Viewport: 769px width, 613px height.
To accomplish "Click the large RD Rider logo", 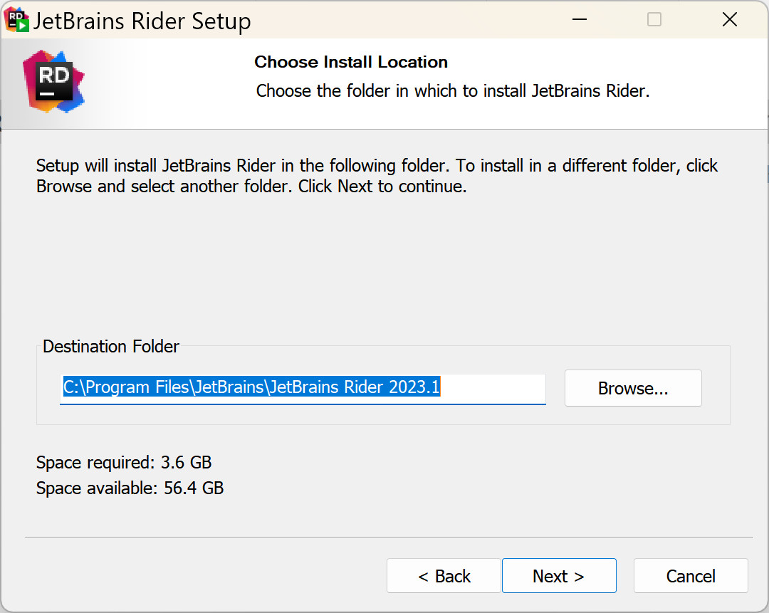I will point(53,81).
